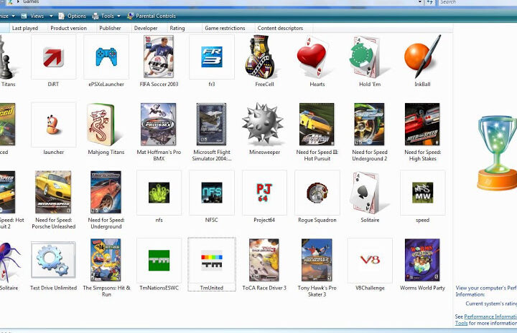This screenshot has width=517, height=333.
Task: Select Need for Speed: High Stakes cover
Action: [x=422, y=125]
